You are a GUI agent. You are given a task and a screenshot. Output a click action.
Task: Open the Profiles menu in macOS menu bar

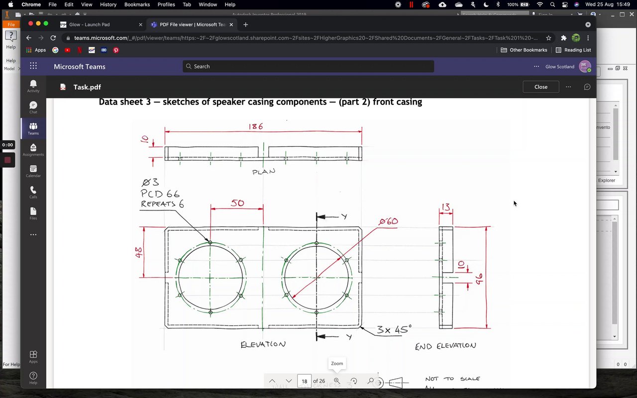[x=166, y=4]
